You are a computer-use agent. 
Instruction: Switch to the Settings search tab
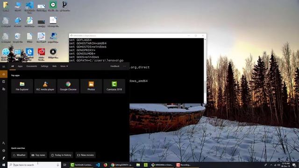(45, 66)
